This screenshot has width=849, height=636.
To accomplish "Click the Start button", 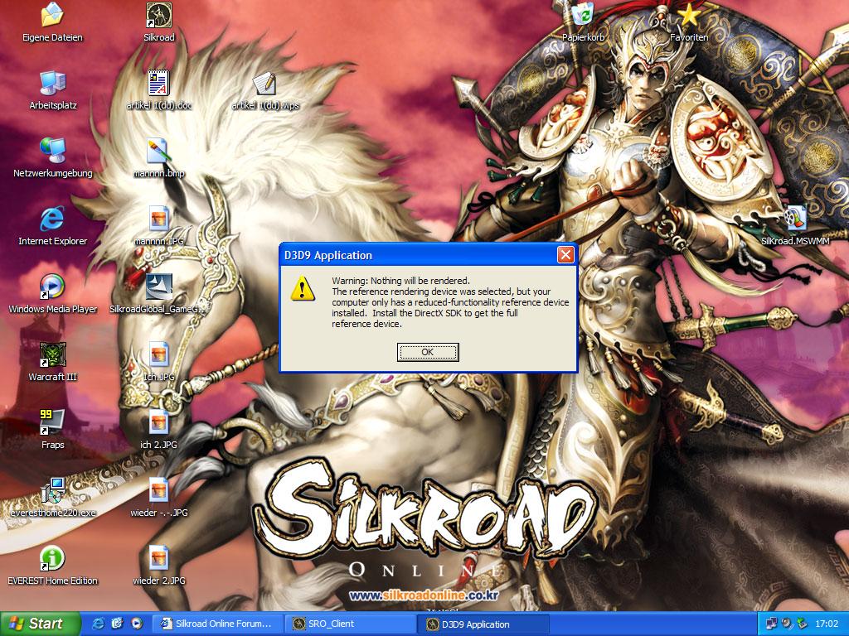I will [x=41, y=624].
